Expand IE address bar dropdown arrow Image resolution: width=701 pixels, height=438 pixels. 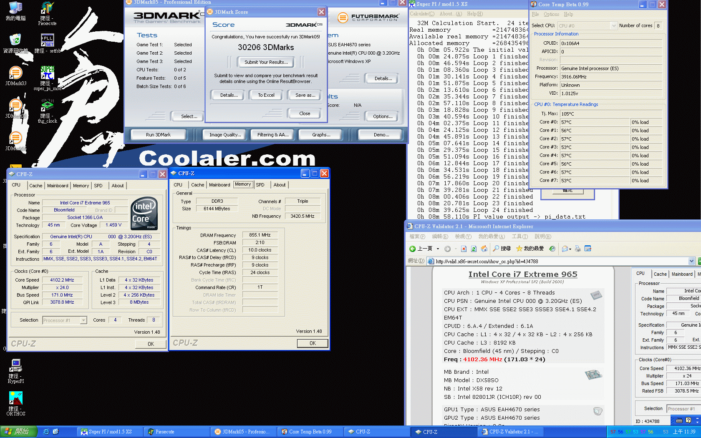(x=692, y=261)
